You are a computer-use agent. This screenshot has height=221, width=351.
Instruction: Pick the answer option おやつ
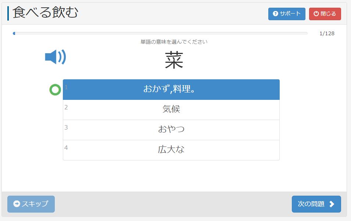pyautogui.click(x=171, y=130)
